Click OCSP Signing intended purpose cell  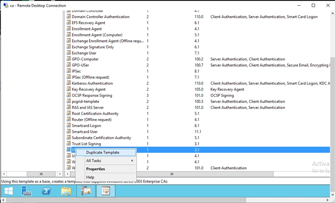click(x=222, y=95)
